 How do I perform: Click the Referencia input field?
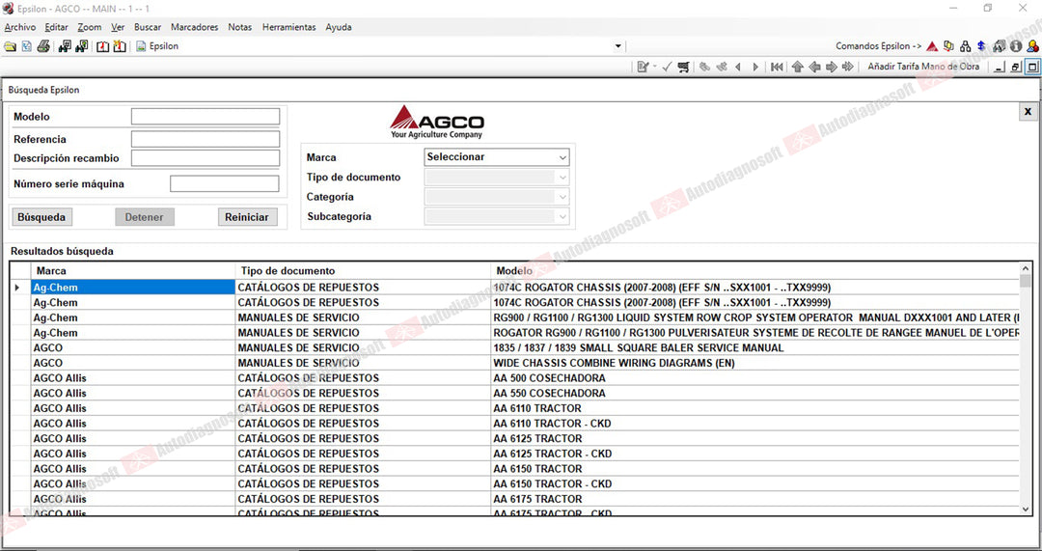tap(206, 139)
